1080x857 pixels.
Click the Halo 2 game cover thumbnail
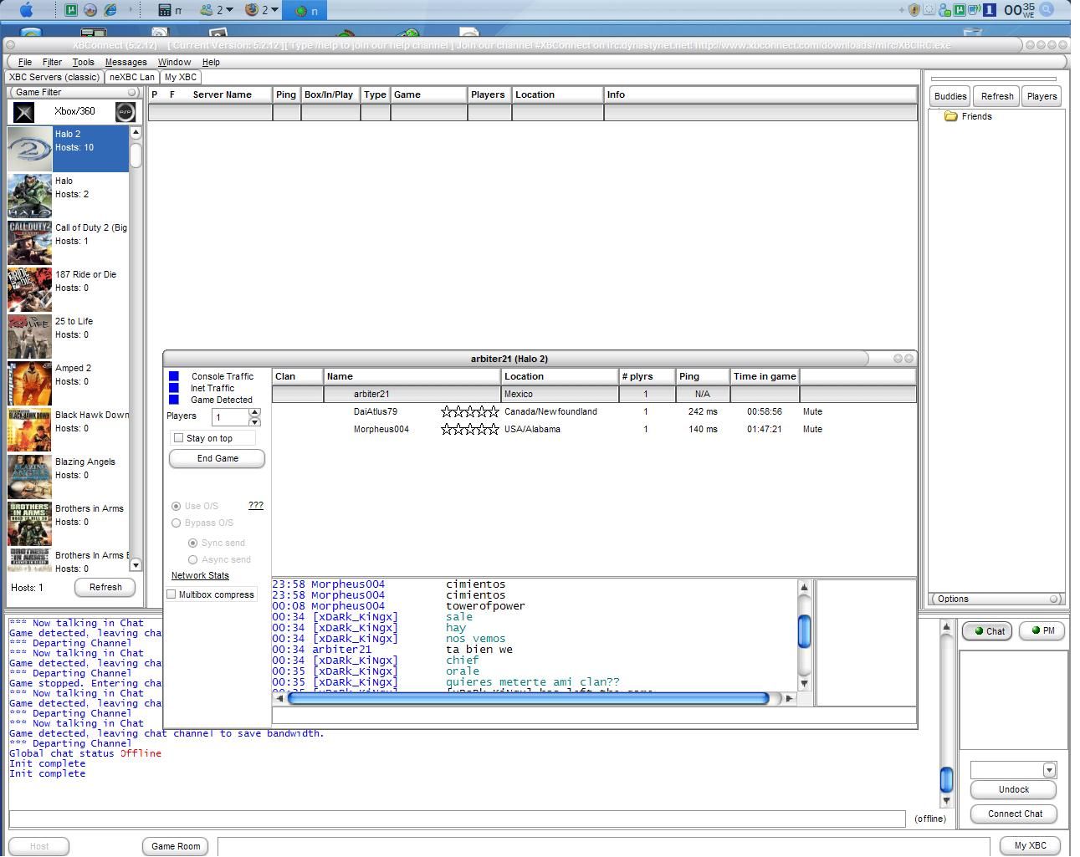(x=29, y=149)
